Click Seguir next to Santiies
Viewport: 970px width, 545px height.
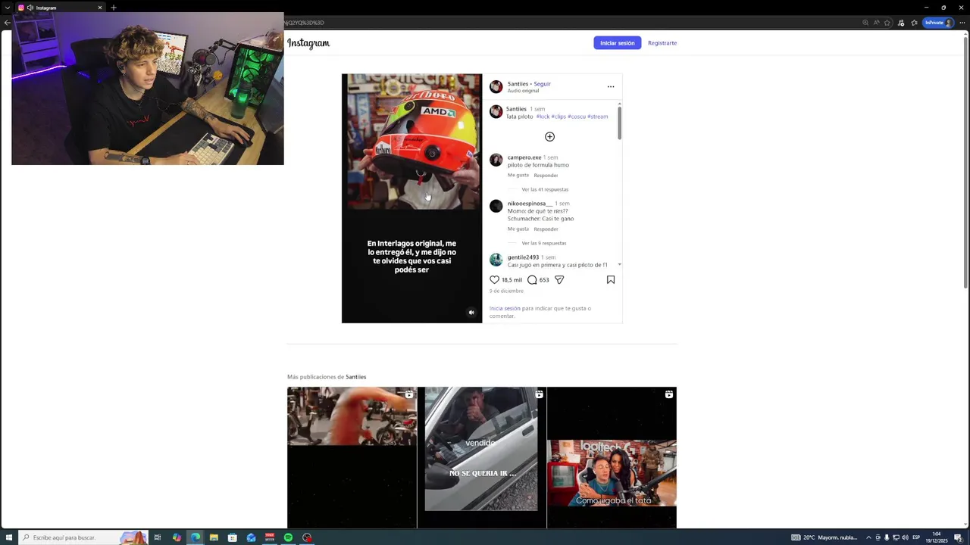click(x=542, y=84)
